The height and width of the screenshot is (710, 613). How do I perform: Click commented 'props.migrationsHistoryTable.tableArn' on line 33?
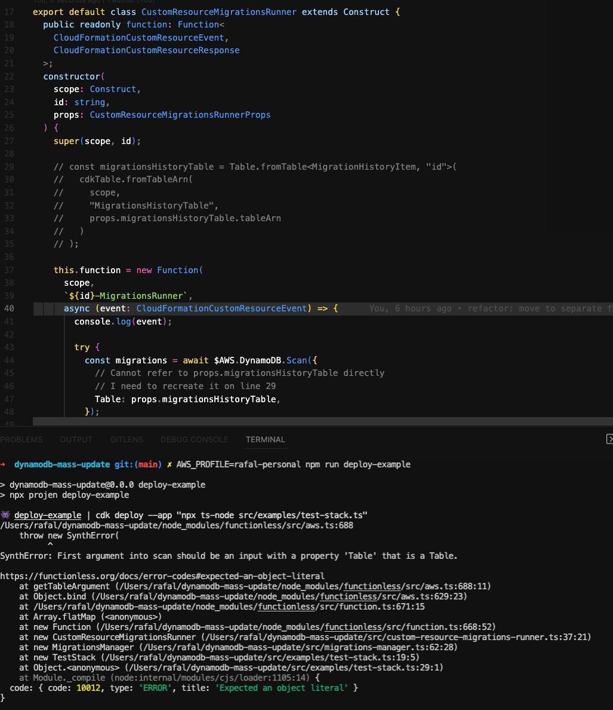click(x=186, y=218)
